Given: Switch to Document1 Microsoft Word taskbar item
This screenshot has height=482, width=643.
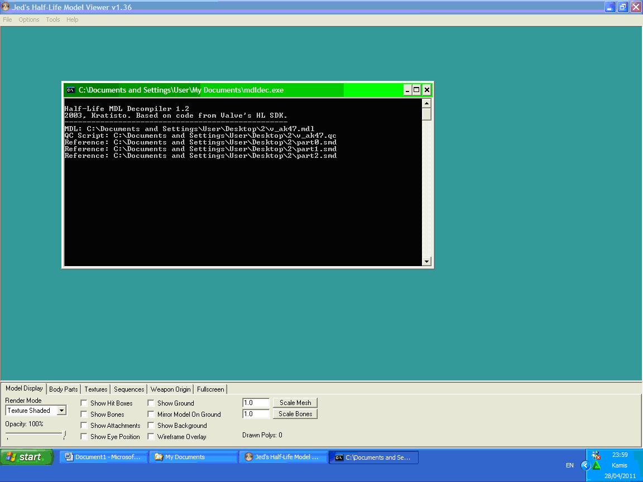Looking at the screenshot, I should pyautogui.click(x=103, y=457).
